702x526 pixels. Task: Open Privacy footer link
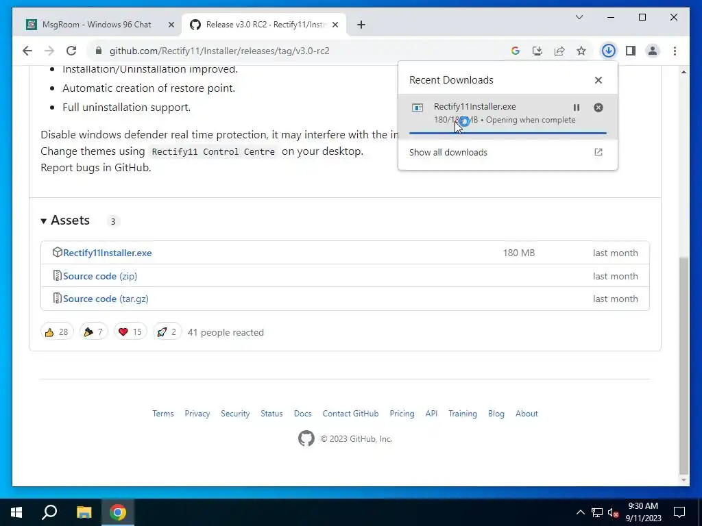point(197,413)
